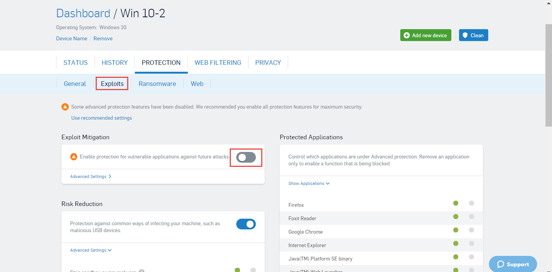Click the Use recommended settings link
This screenshot has height=272, width=552.
point(101,118)
